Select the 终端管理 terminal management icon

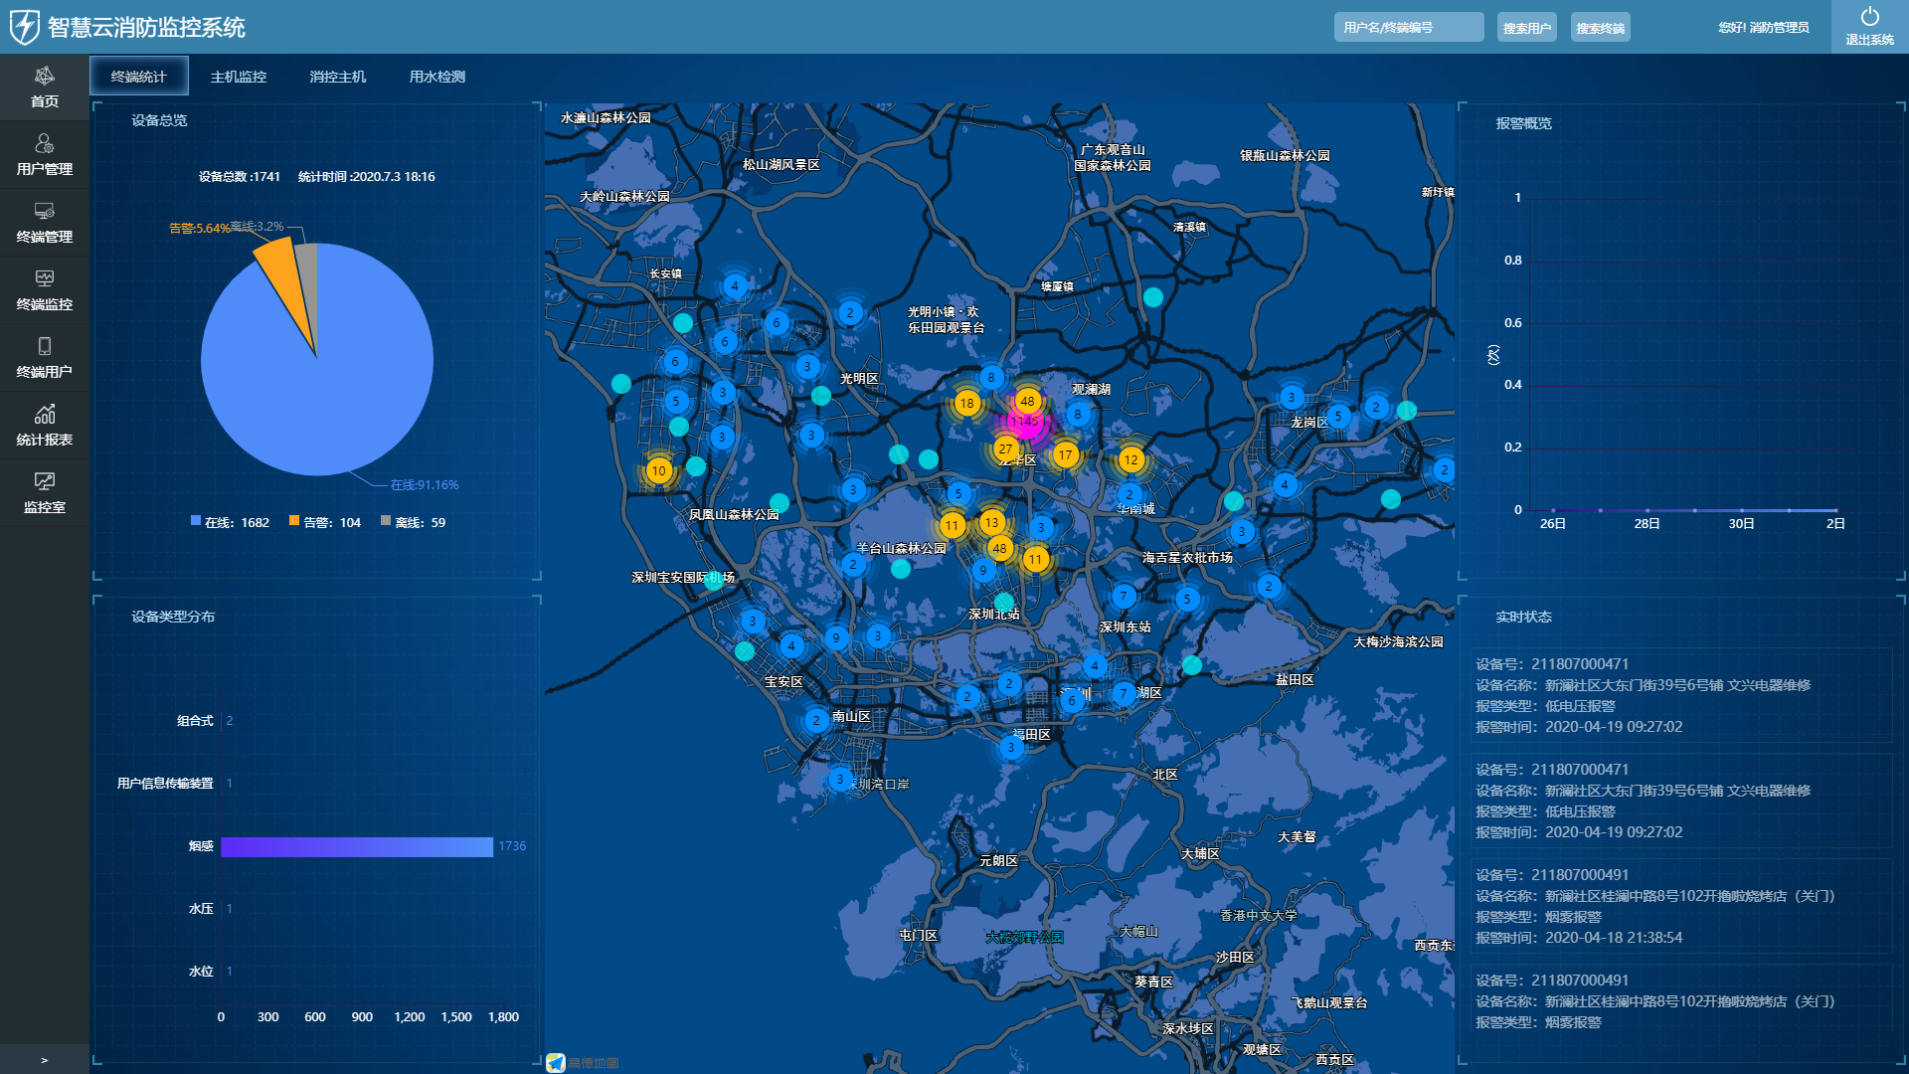(x=45, y=212)
